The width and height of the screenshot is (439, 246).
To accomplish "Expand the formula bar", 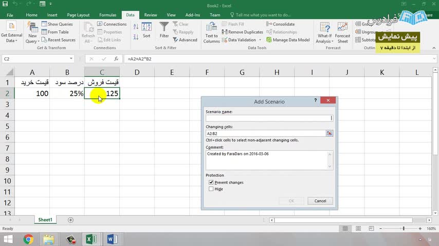I will tap(434, 58).
